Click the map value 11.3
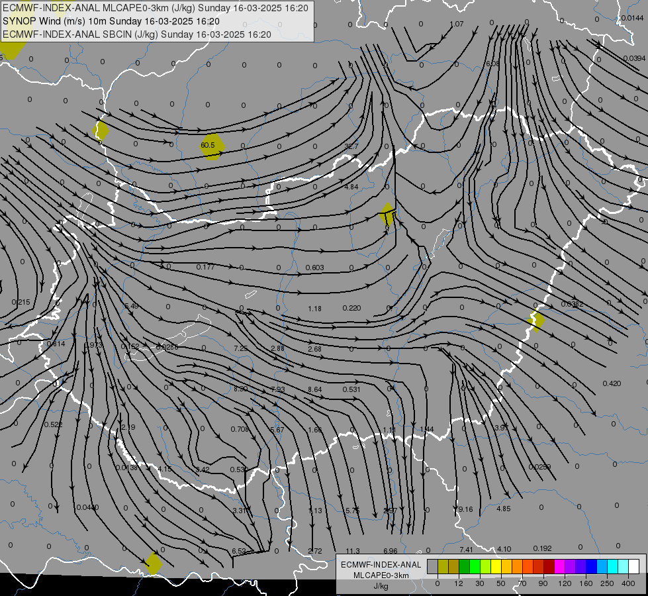This screenshot has width=648, height=596. [x=353, y=551]
